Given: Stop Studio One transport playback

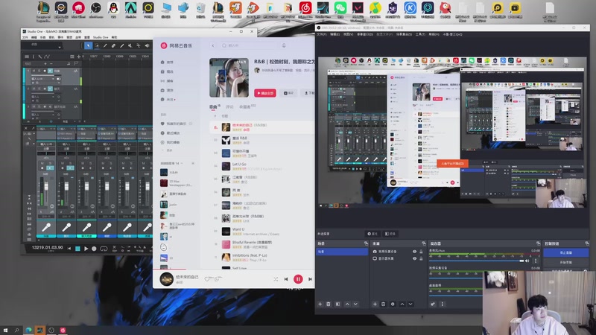Looking at the screenshot, I should [x=77, y=249].
